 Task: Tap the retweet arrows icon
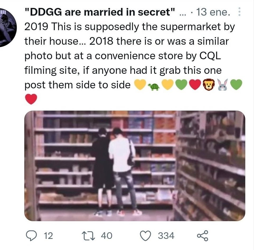pyautogui.click(x=88, y=235)
